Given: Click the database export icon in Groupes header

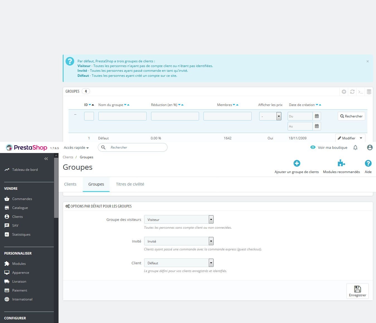Looking at the screenshot, I should 369,92.
